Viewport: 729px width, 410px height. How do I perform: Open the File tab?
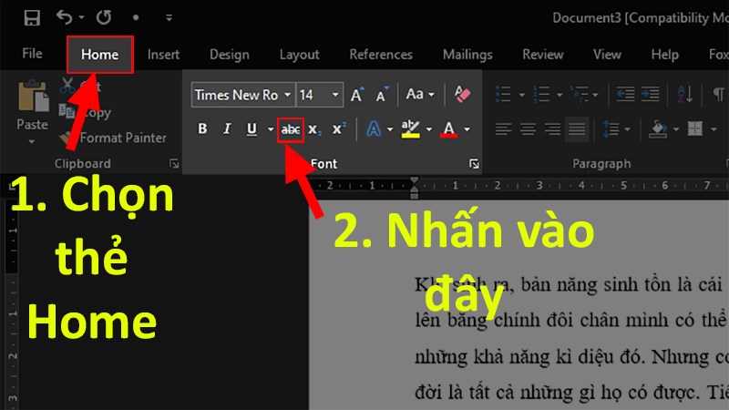point(32,54)
